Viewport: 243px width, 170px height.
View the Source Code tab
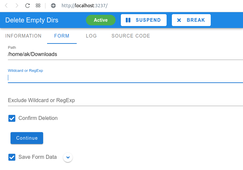(131, 36)
